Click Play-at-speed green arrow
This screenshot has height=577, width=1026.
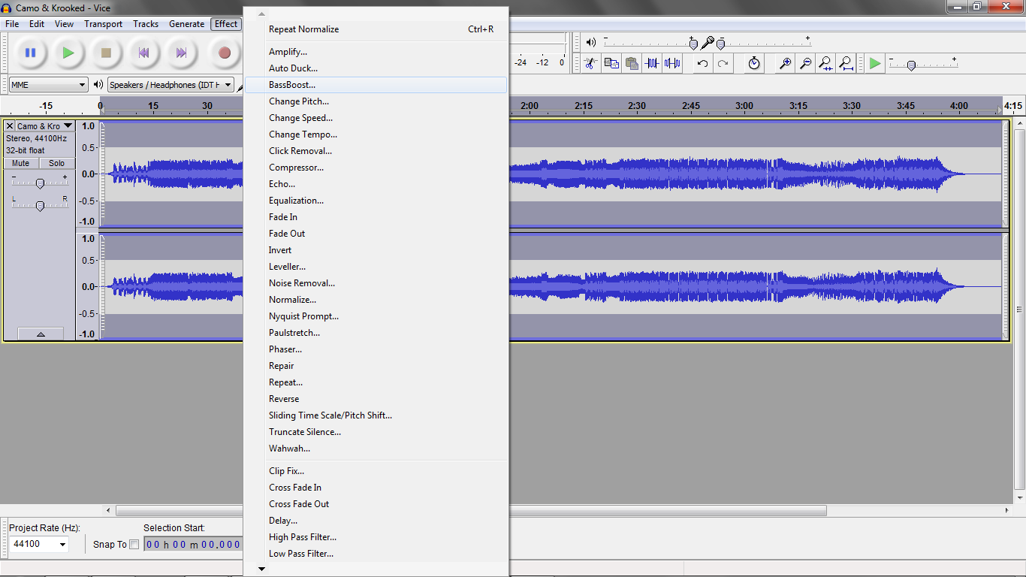[875, 63]
